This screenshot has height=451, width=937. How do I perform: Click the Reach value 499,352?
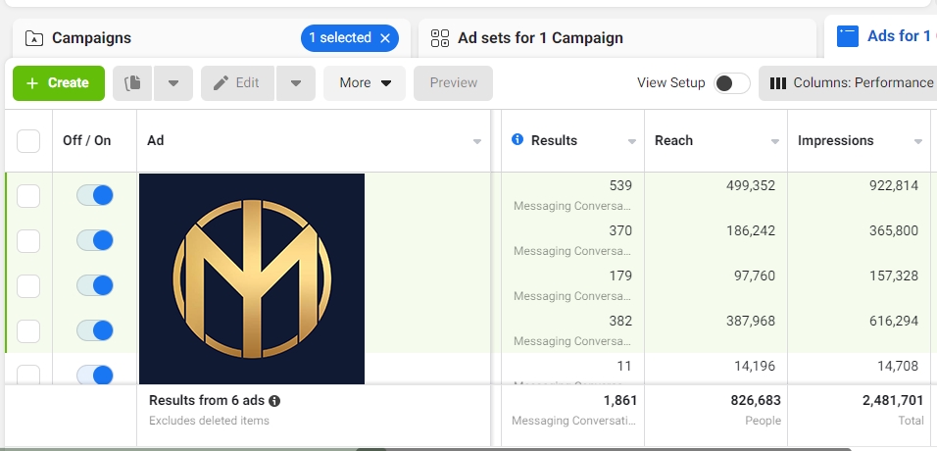[751, 185]
